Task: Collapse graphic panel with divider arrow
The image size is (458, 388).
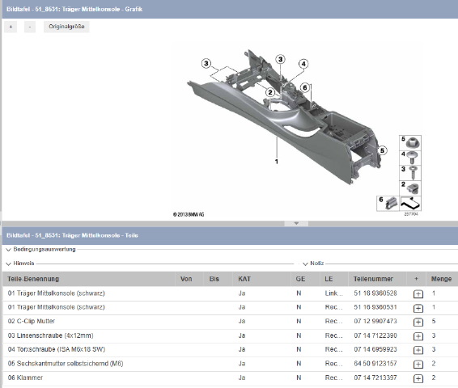Action: coord(296,223)
